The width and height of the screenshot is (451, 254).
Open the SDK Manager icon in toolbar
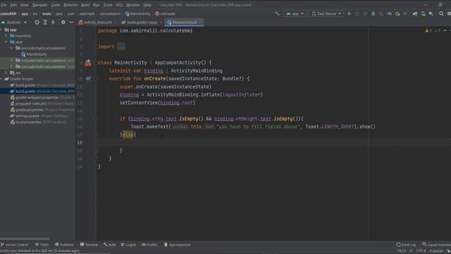[431, 13]
